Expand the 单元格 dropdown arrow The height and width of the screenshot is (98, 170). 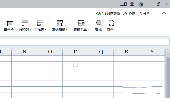click(x=15, y=30)
